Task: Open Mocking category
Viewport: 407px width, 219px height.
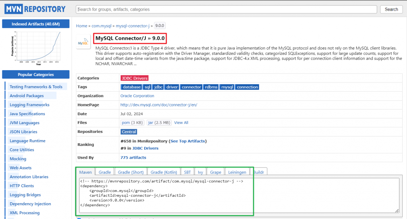Action: (x=18, y=159)
